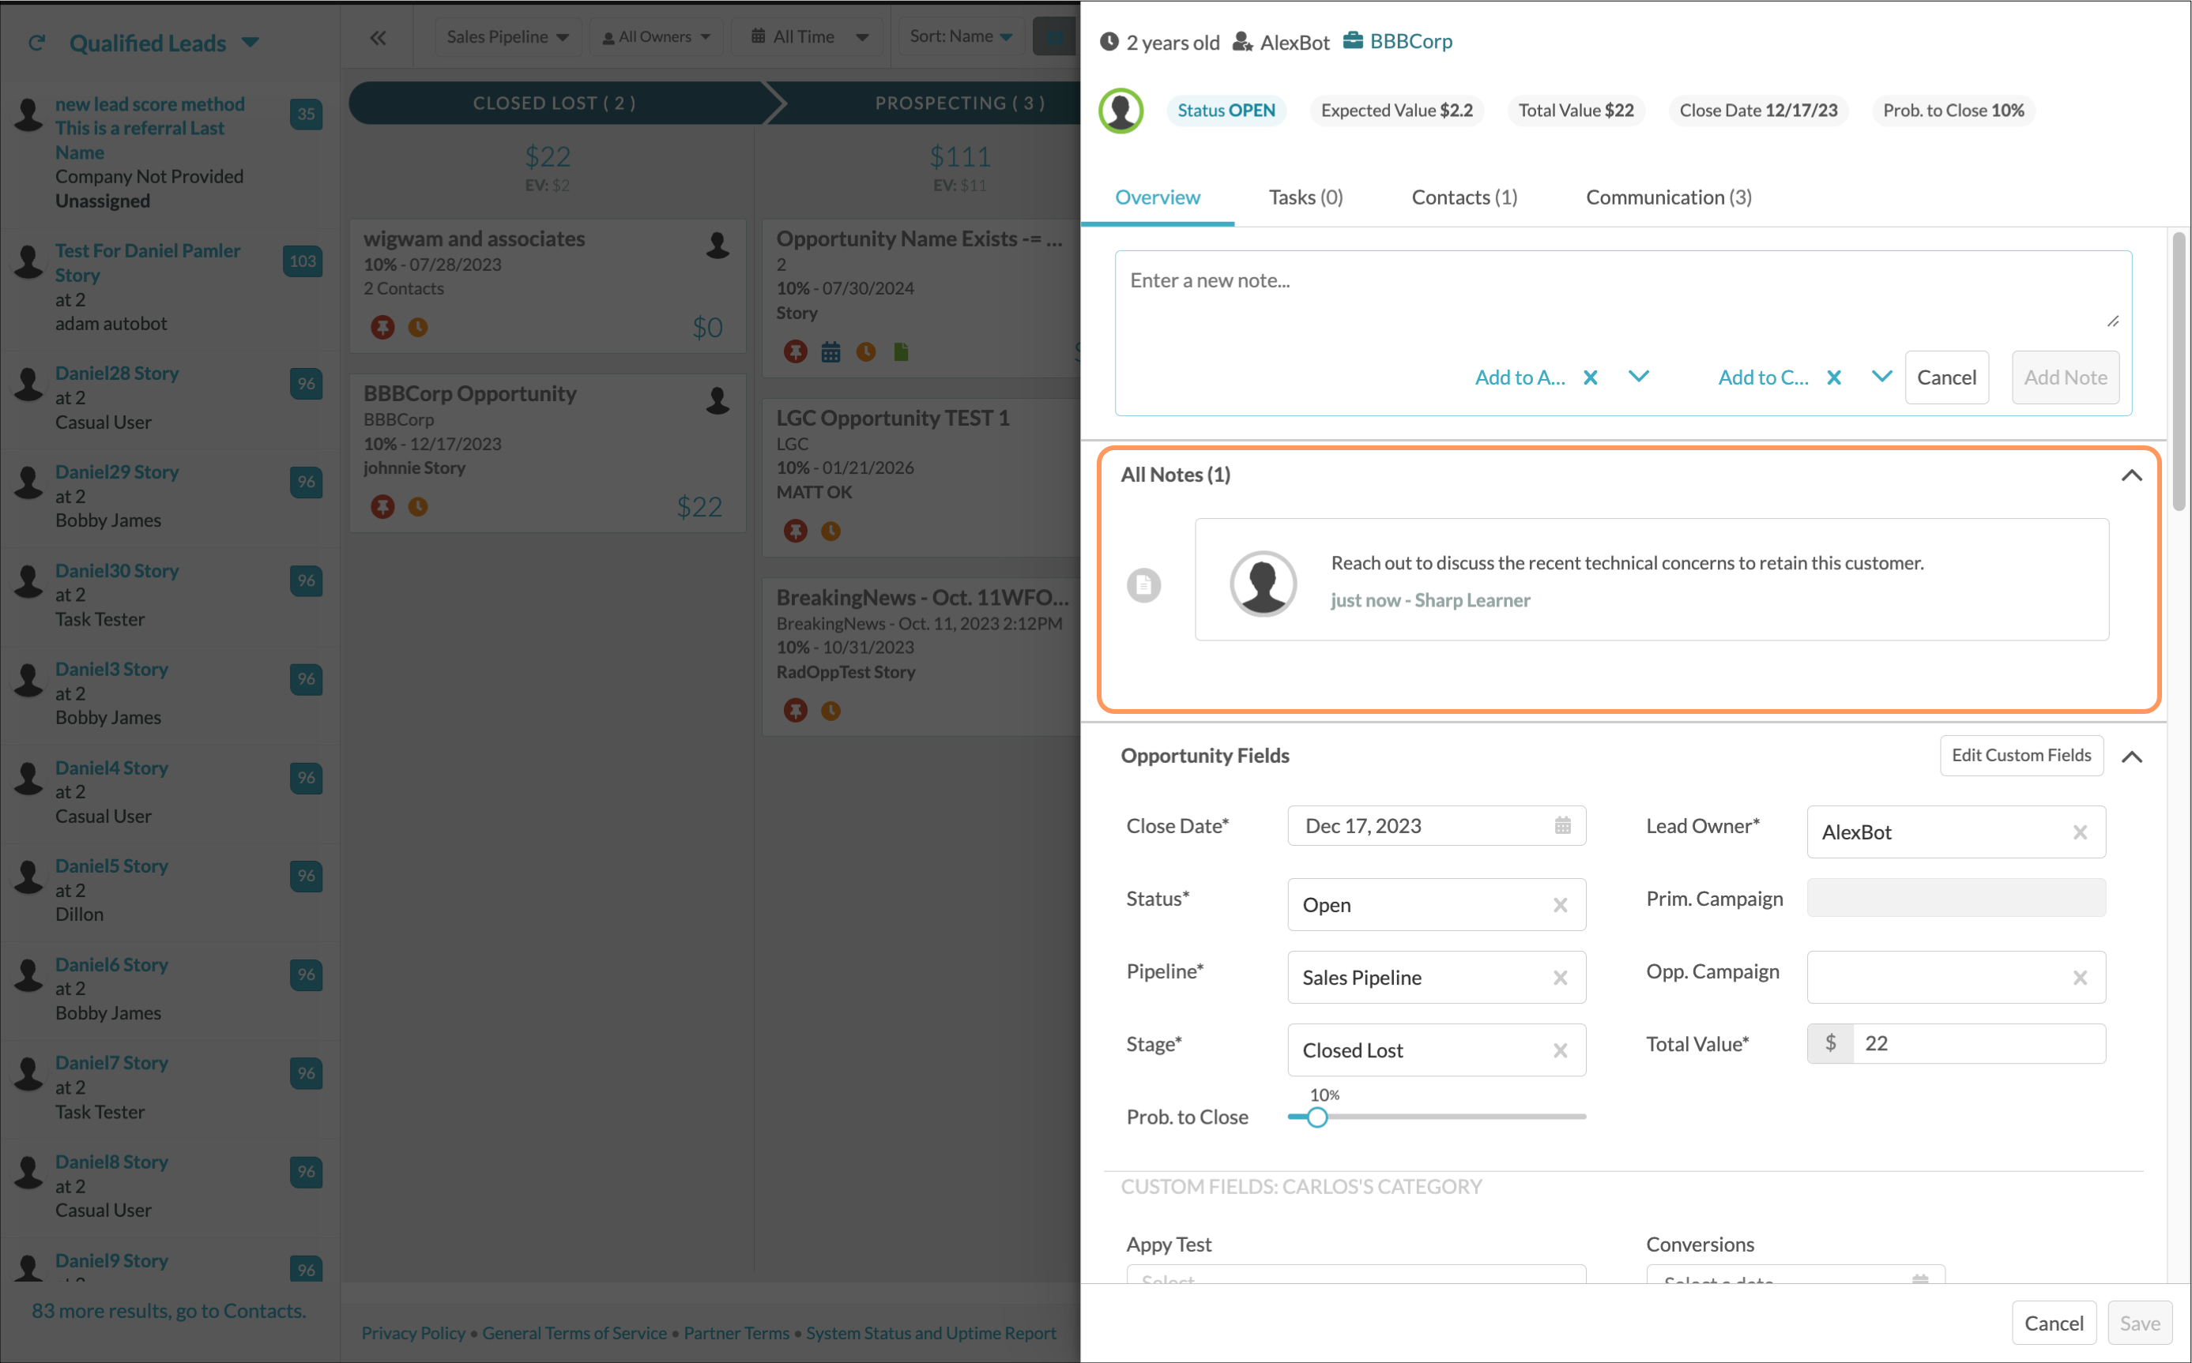Viewport: 2192px width, 1363px height.
Task: Refresh the Qualified Leads list
Action: [x=36, y=43]
